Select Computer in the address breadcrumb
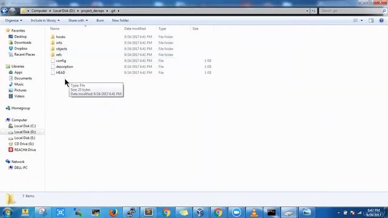This screenshot has height=218, width=388. [39, 11]
